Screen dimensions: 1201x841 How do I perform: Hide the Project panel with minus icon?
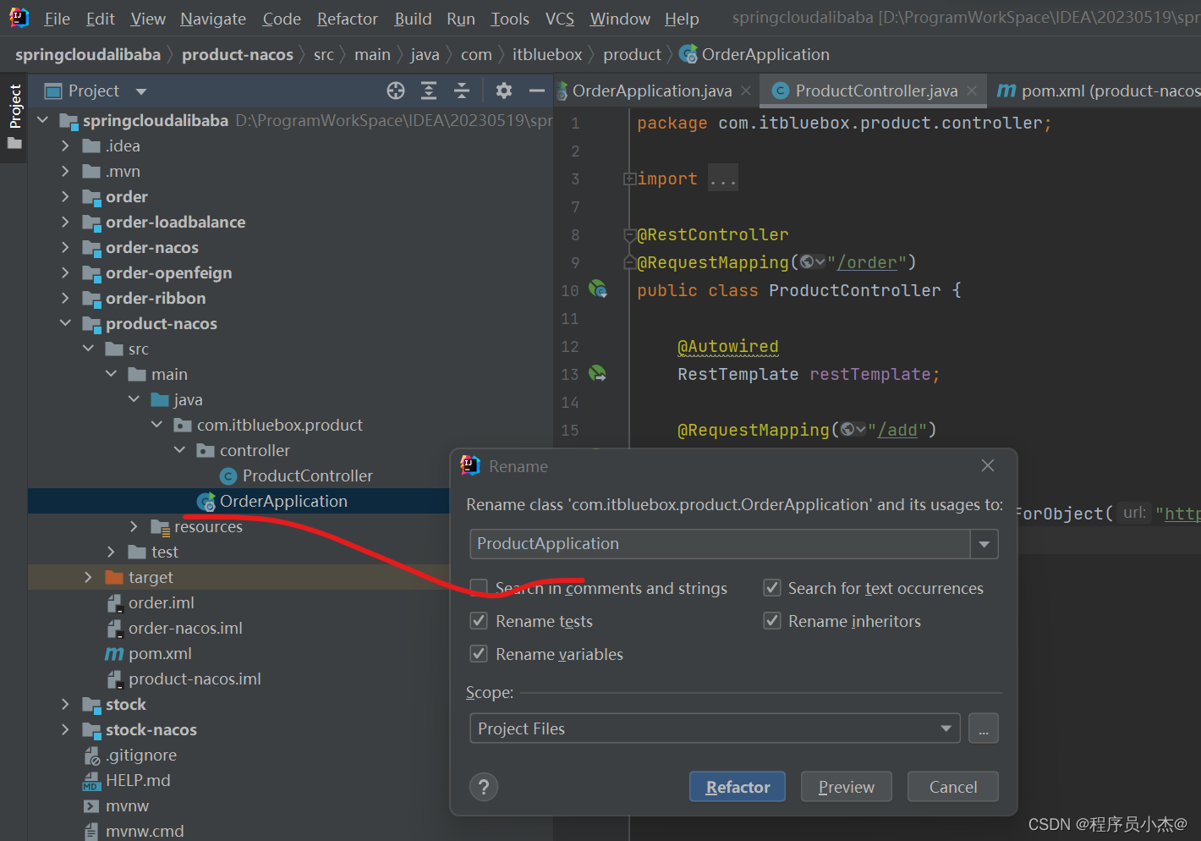tap(536, 91)
